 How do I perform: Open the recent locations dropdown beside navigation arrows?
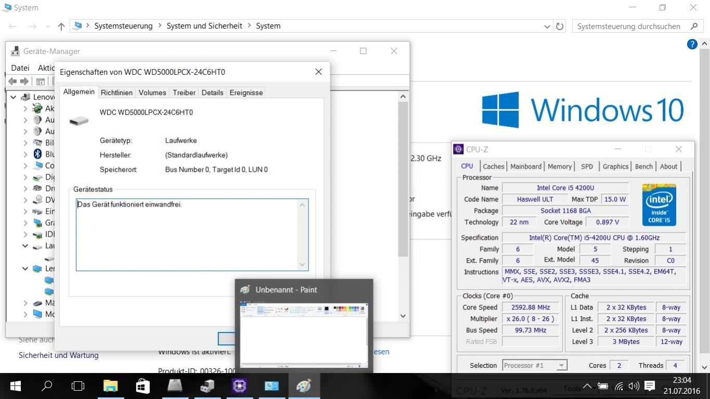coord(48,26)
